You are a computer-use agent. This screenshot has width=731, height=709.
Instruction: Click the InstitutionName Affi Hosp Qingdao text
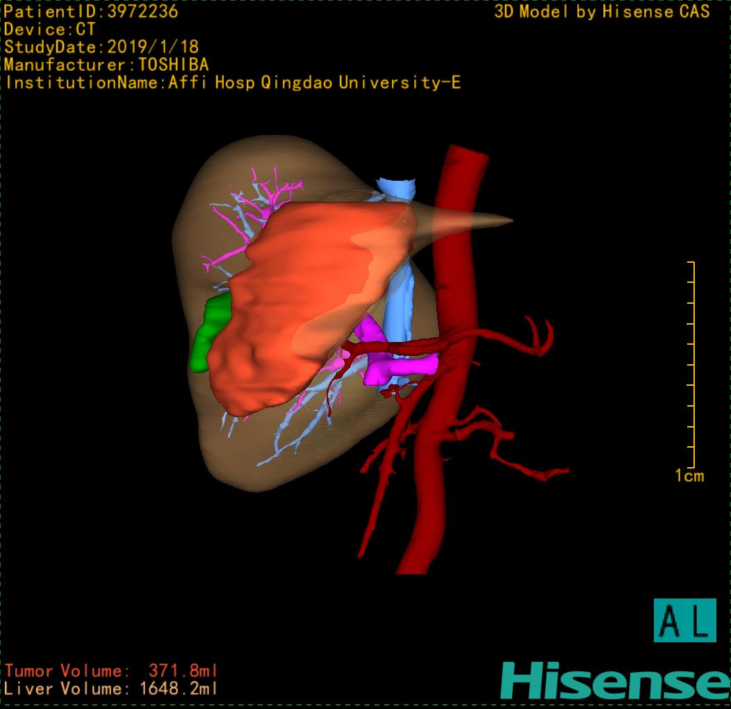click(233, 83)
